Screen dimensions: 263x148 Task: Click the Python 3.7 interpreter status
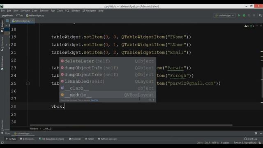coord(245,143)
